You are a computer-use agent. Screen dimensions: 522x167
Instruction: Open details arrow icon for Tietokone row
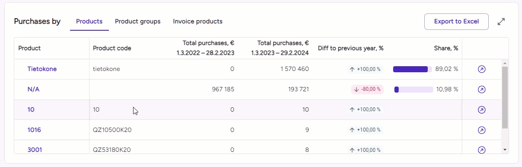pyautogui.click(x=481, y=69)
